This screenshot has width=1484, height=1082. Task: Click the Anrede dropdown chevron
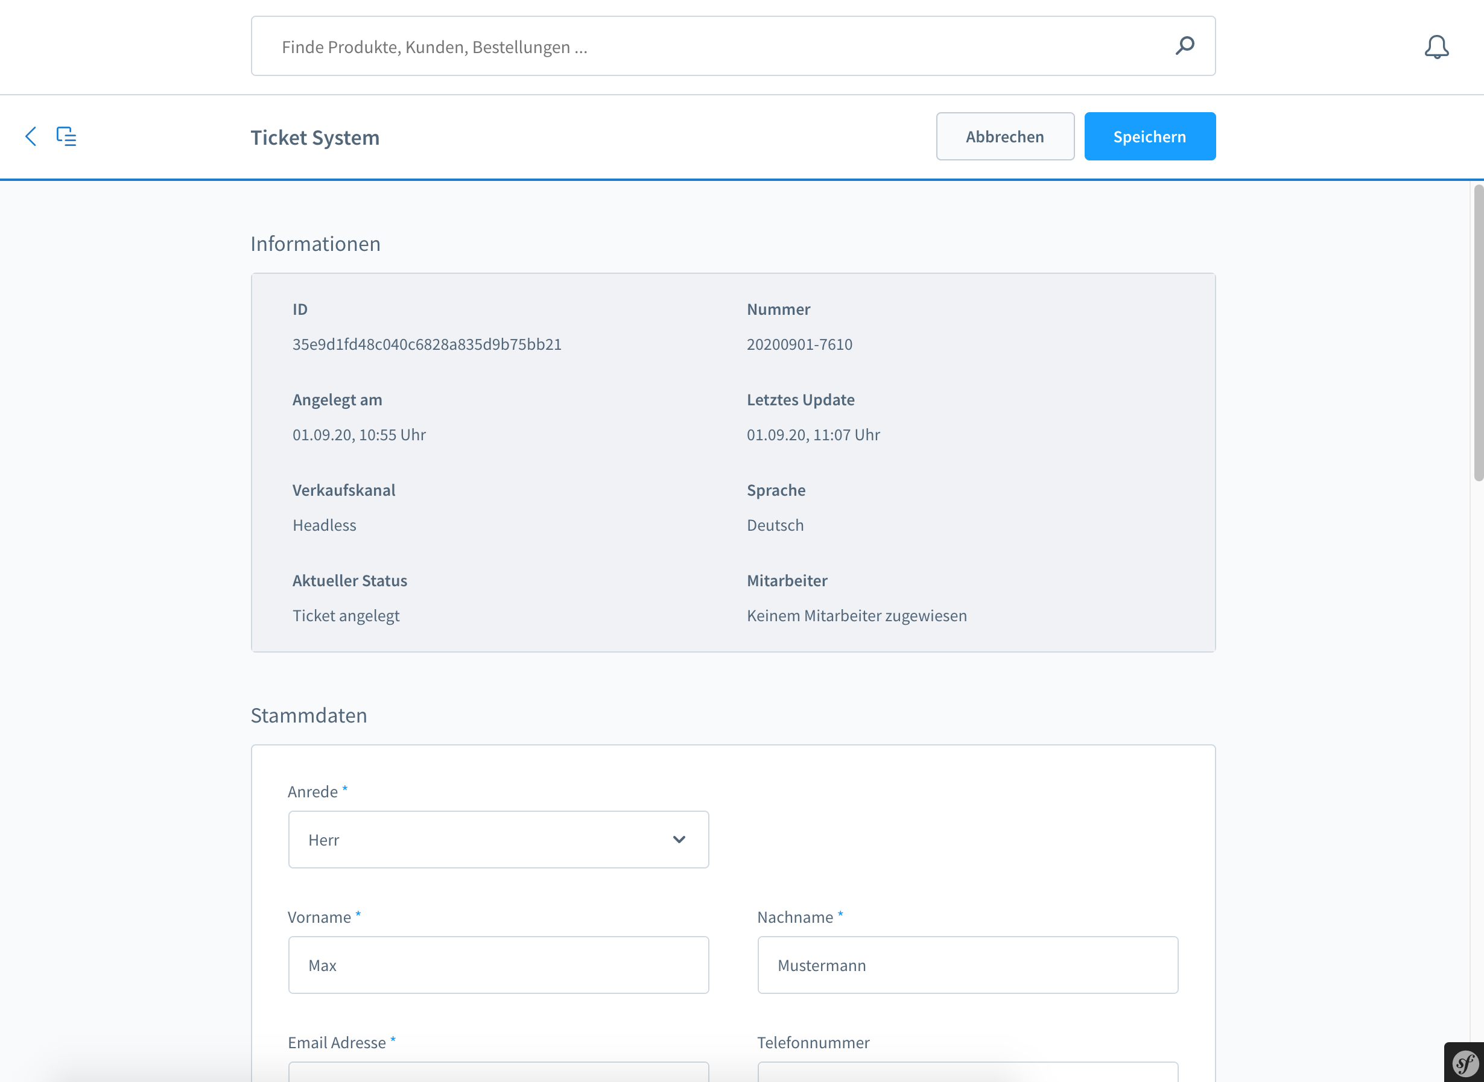tap(679, 840)
